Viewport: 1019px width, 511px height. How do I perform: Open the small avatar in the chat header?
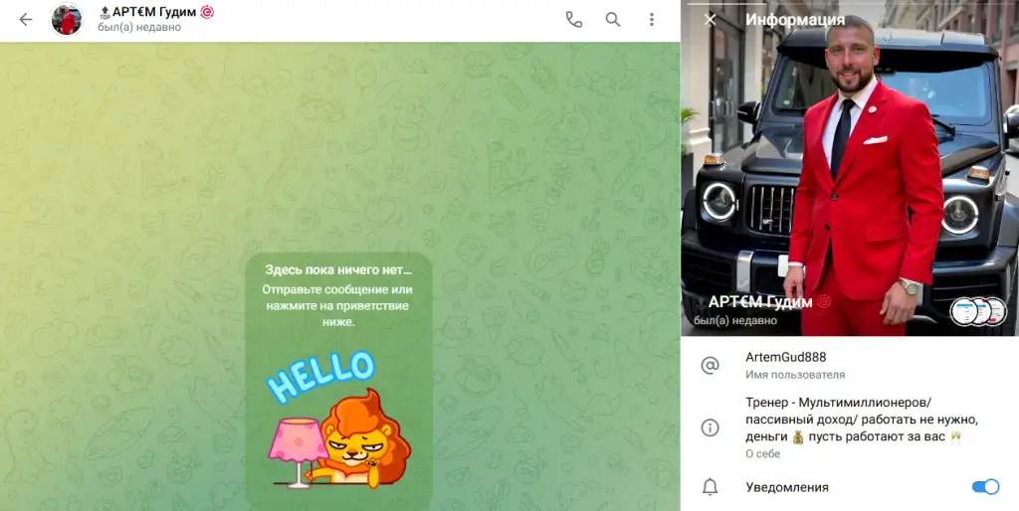tap(67, 20)
